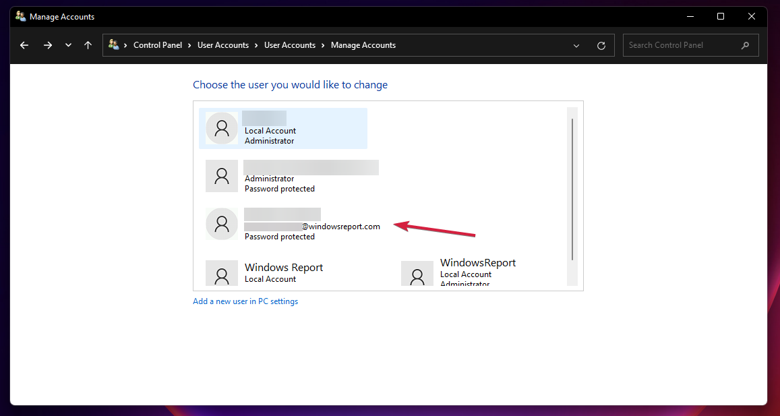
Task: Expand the chevron before Control Panel breadcrumb
Action: [x=126, y=45]
